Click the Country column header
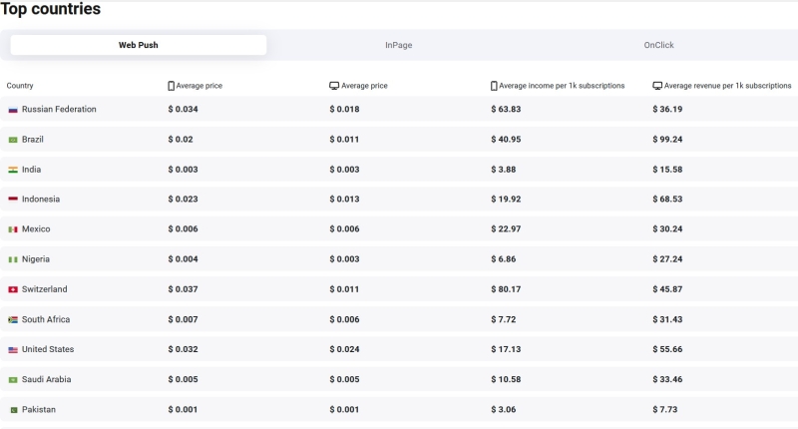The image size is (798, 429). pyautogui.click(x=20, y=86)
